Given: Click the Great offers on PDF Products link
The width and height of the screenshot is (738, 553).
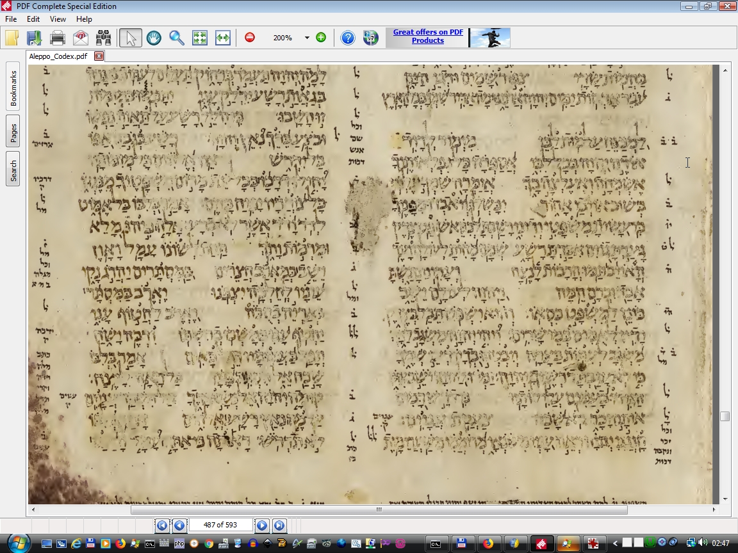Looking at the screenshot, I should pyautogui.click(x=427, y=36).
